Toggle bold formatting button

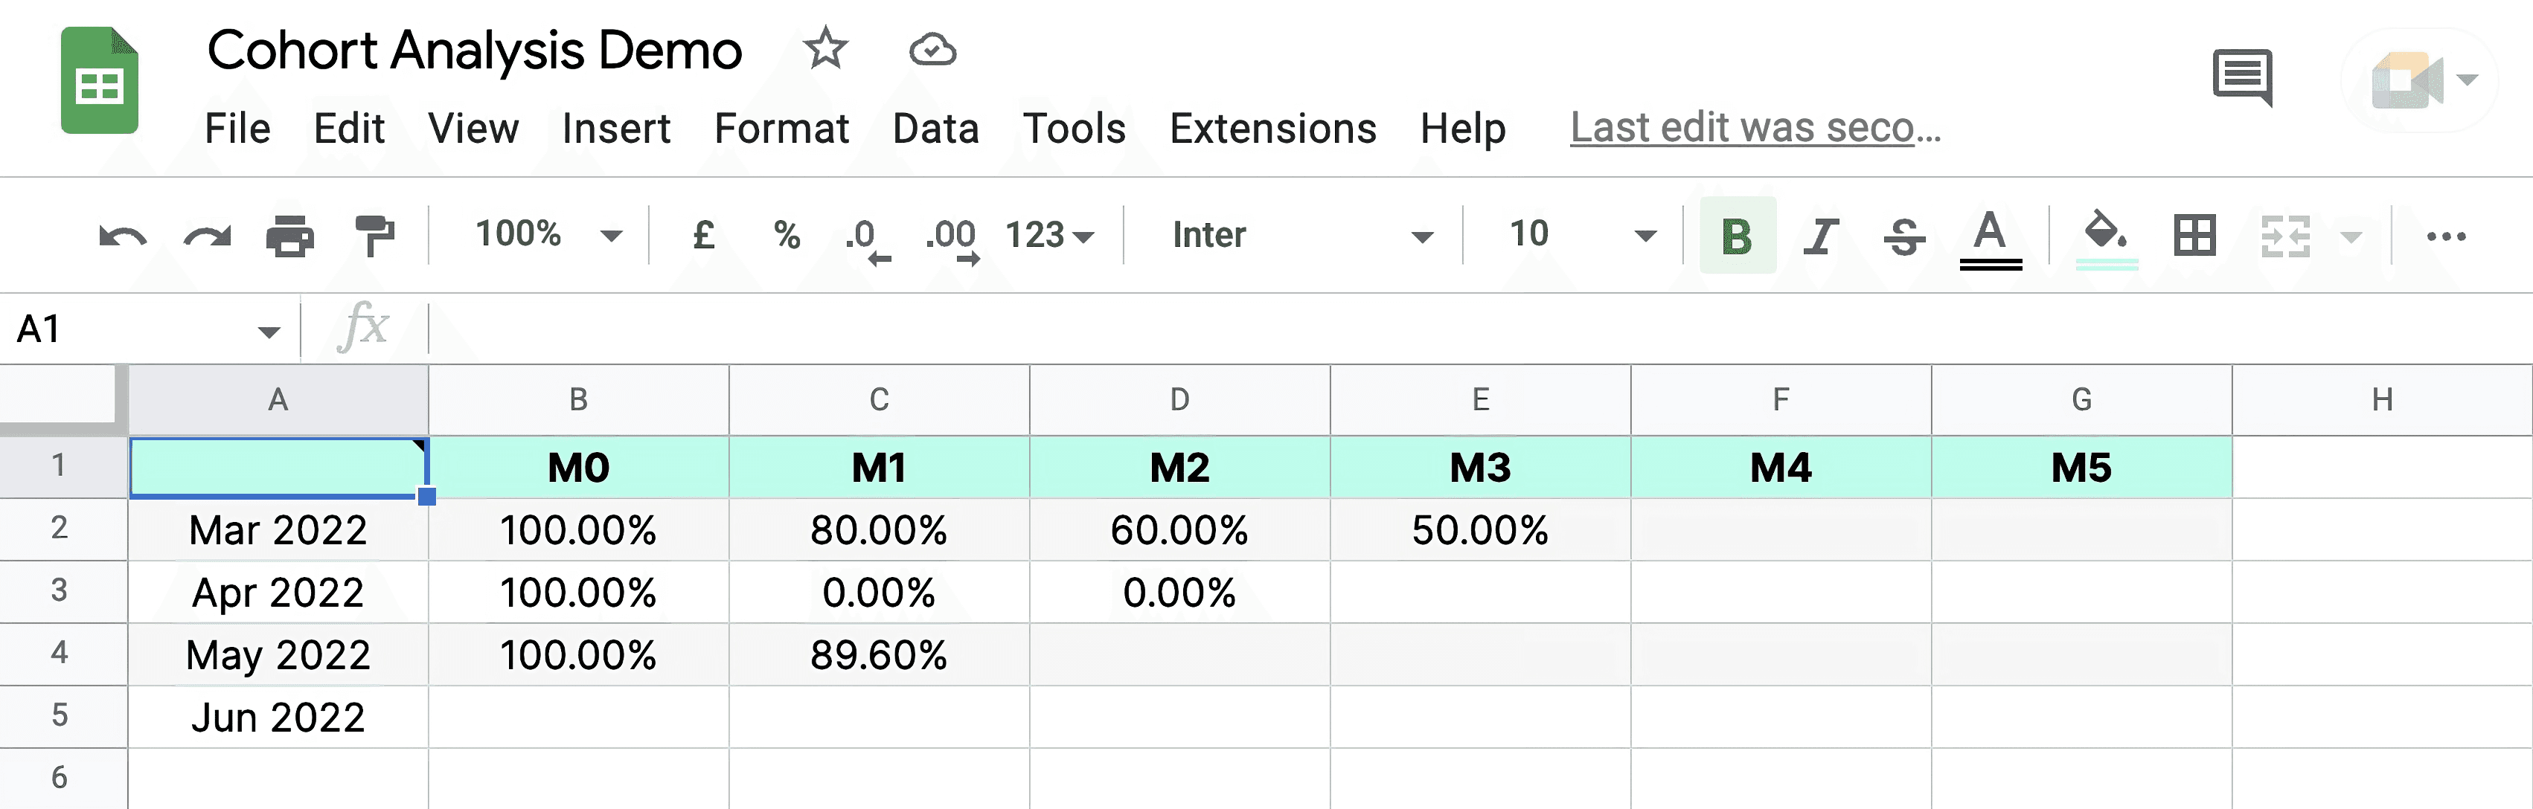tap(1737, 236)
